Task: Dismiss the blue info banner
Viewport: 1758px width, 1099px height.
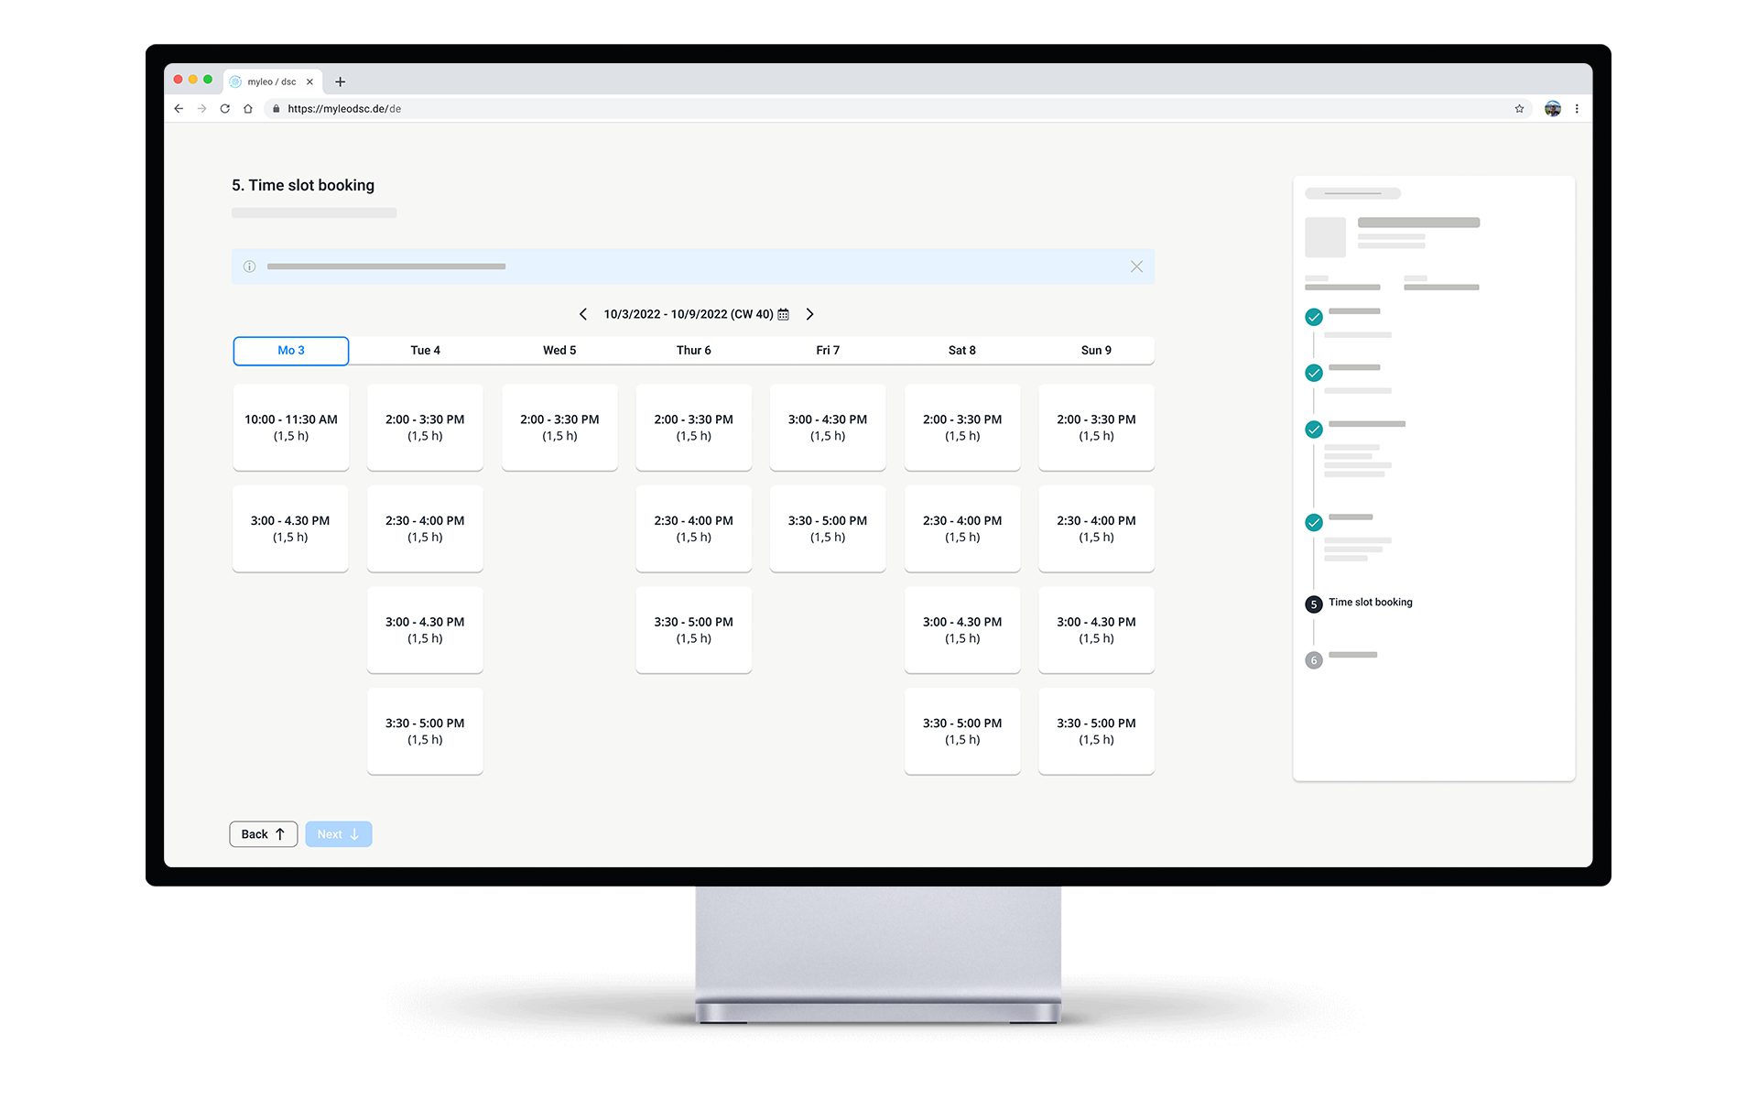Action: [1136, 267]
